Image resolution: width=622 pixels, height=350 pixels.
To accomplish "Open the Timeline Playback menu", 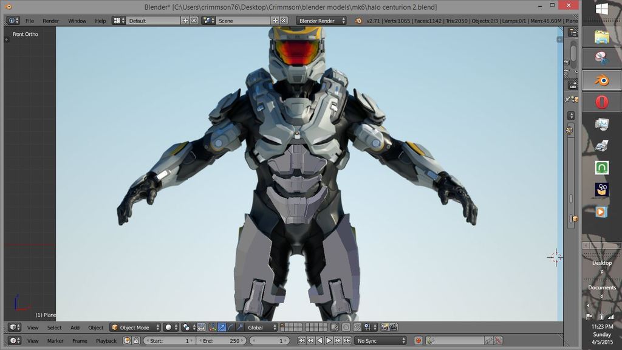I will [x=106, y=341].
